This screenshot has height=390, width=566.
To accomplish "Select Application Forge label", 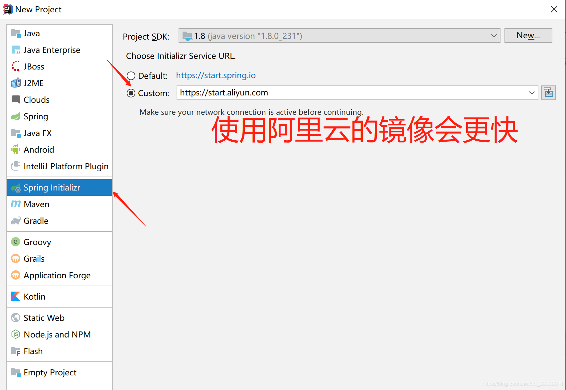I will click(57, 276).
